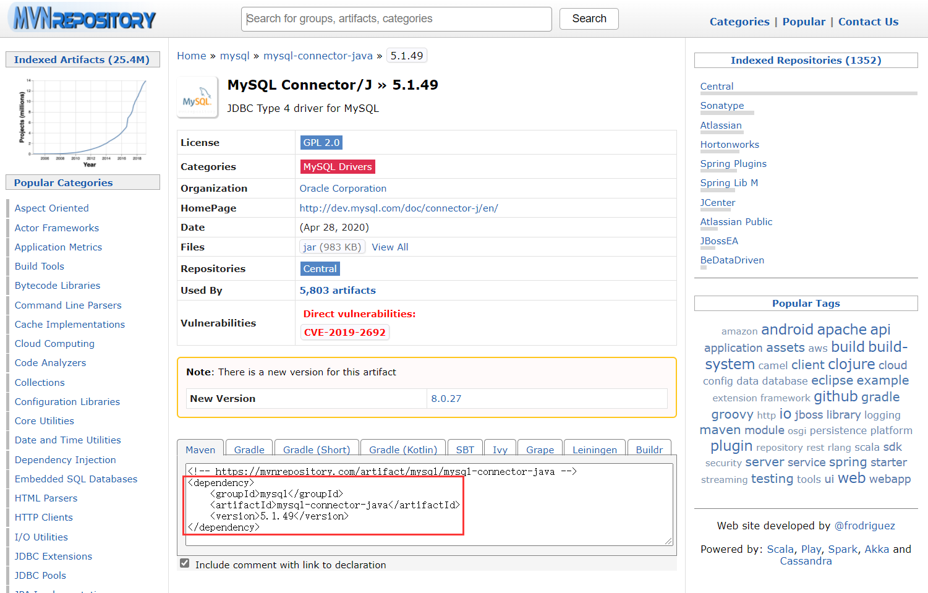The width and height of the screenshot is (928, 593).
Task: Open Categories in top navigation
Action: 739,22
